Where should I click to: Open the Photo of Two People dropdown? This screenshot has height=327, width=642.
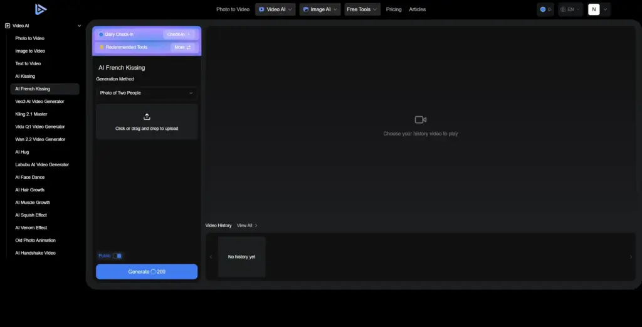147,93
